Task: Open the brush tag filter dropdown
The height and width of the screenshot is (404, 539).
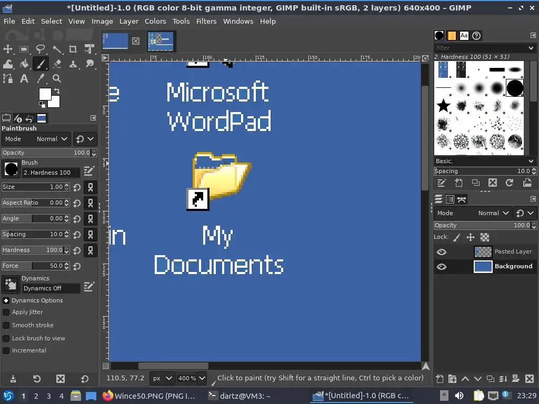Action: coord(531,48)
